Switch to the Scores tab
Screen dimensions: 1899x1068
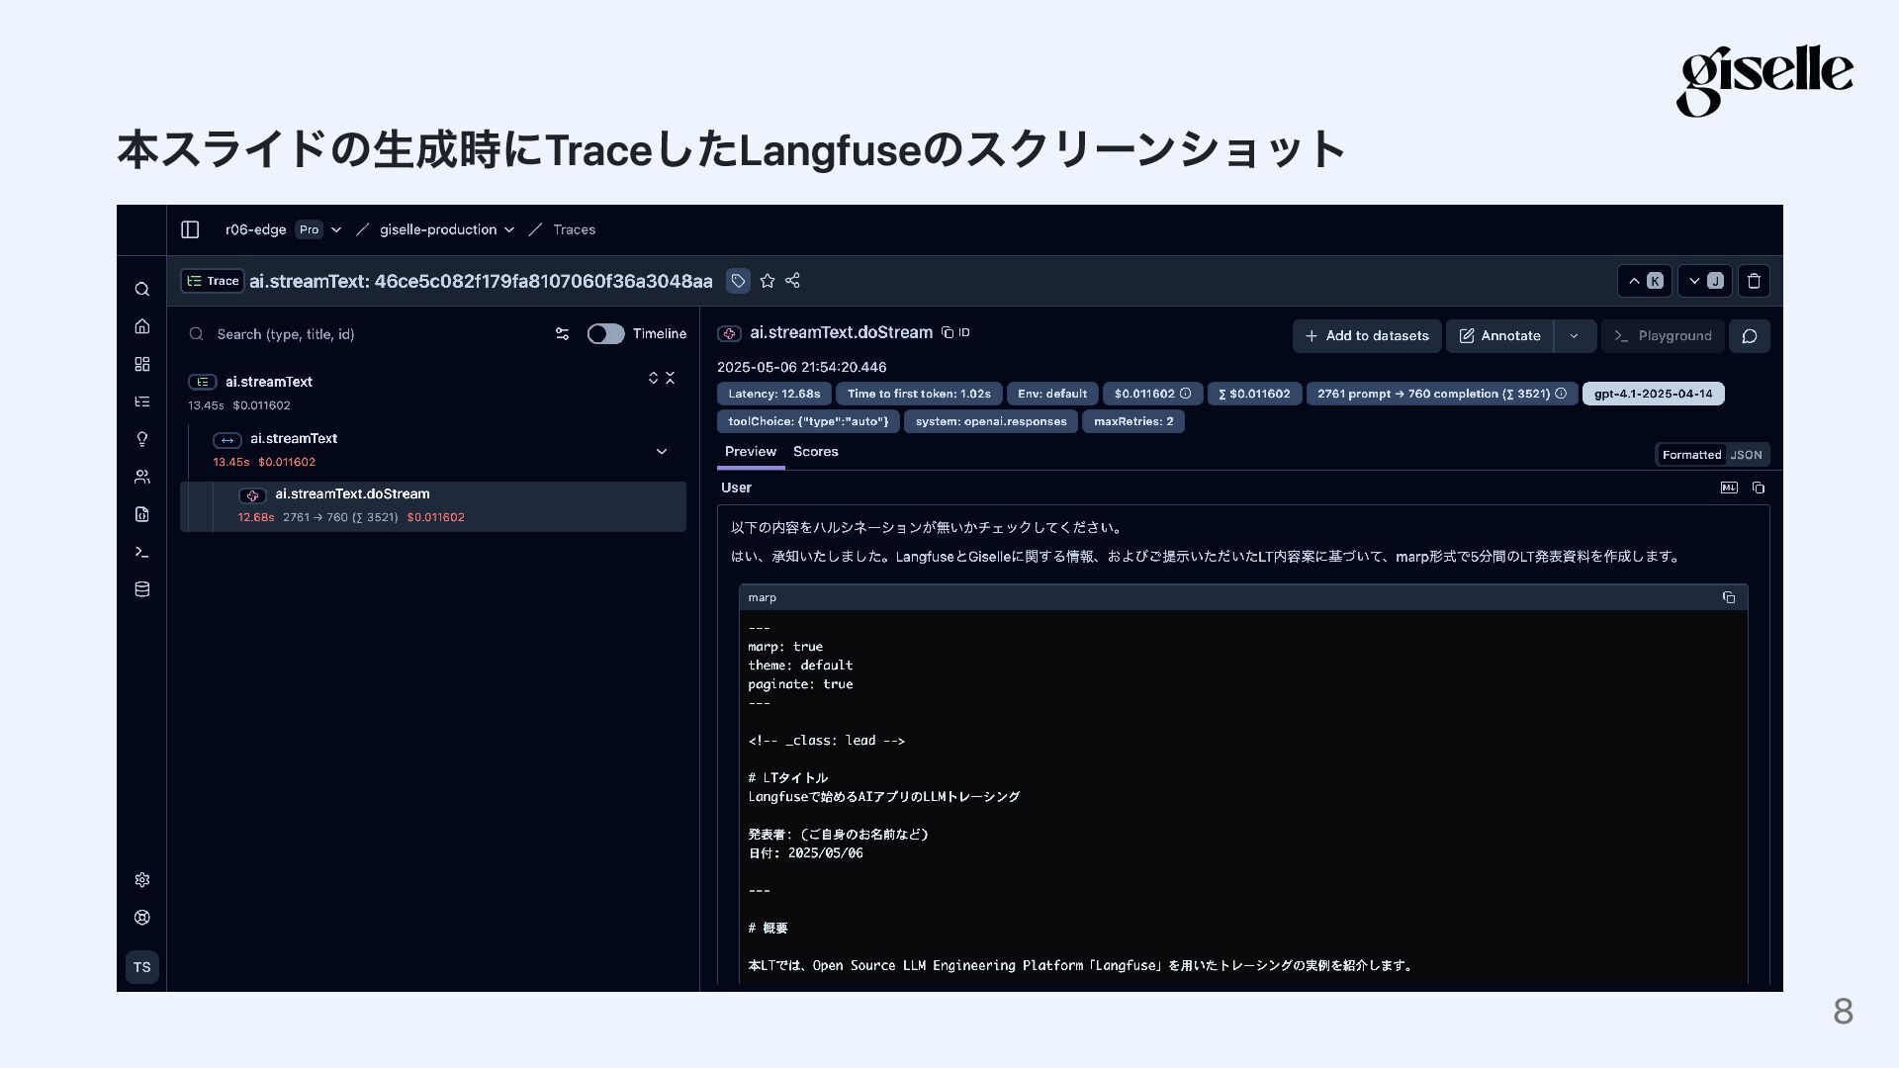pos(815,452)
